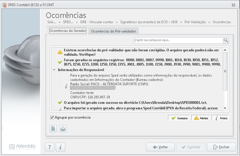Click the search magnifier icon
The height and width of the screenshot is (156, 240).
tap(226, 40)
